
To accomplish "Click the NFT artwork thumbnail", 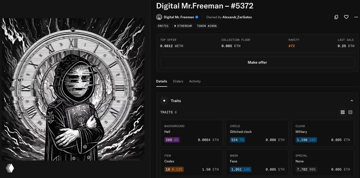I will tap(73, 90).
